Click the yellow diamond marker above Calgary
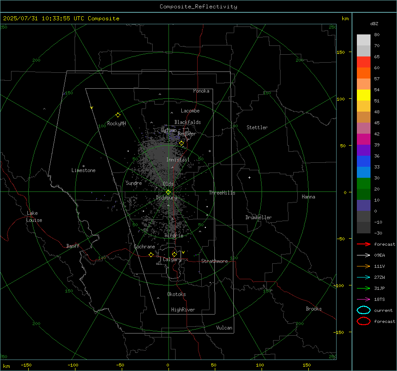The image size is (397, 371). tap(174, 254)
